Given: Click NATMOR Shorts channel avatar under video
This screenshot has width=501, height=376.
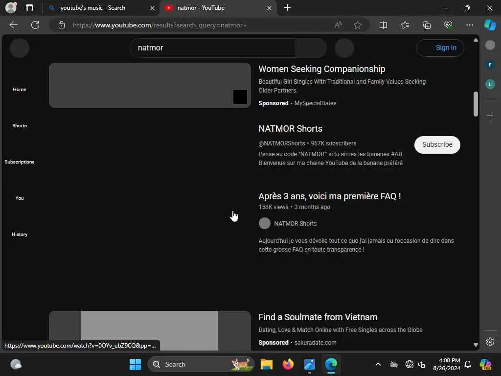Looking at the screenshot, I should click(x=265, y=223).
